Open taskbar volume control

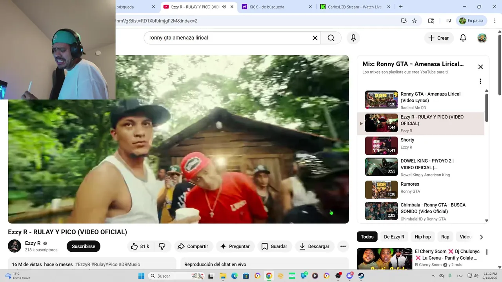[476, 276]
